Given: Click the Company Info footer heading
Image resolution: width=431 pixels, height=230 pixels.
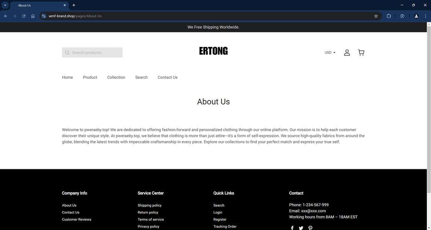Looking at the screenshot, I should (75, 193).
